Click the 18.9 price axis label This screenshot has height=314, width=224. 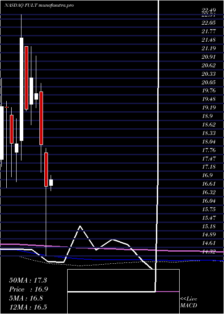[207, 116]
